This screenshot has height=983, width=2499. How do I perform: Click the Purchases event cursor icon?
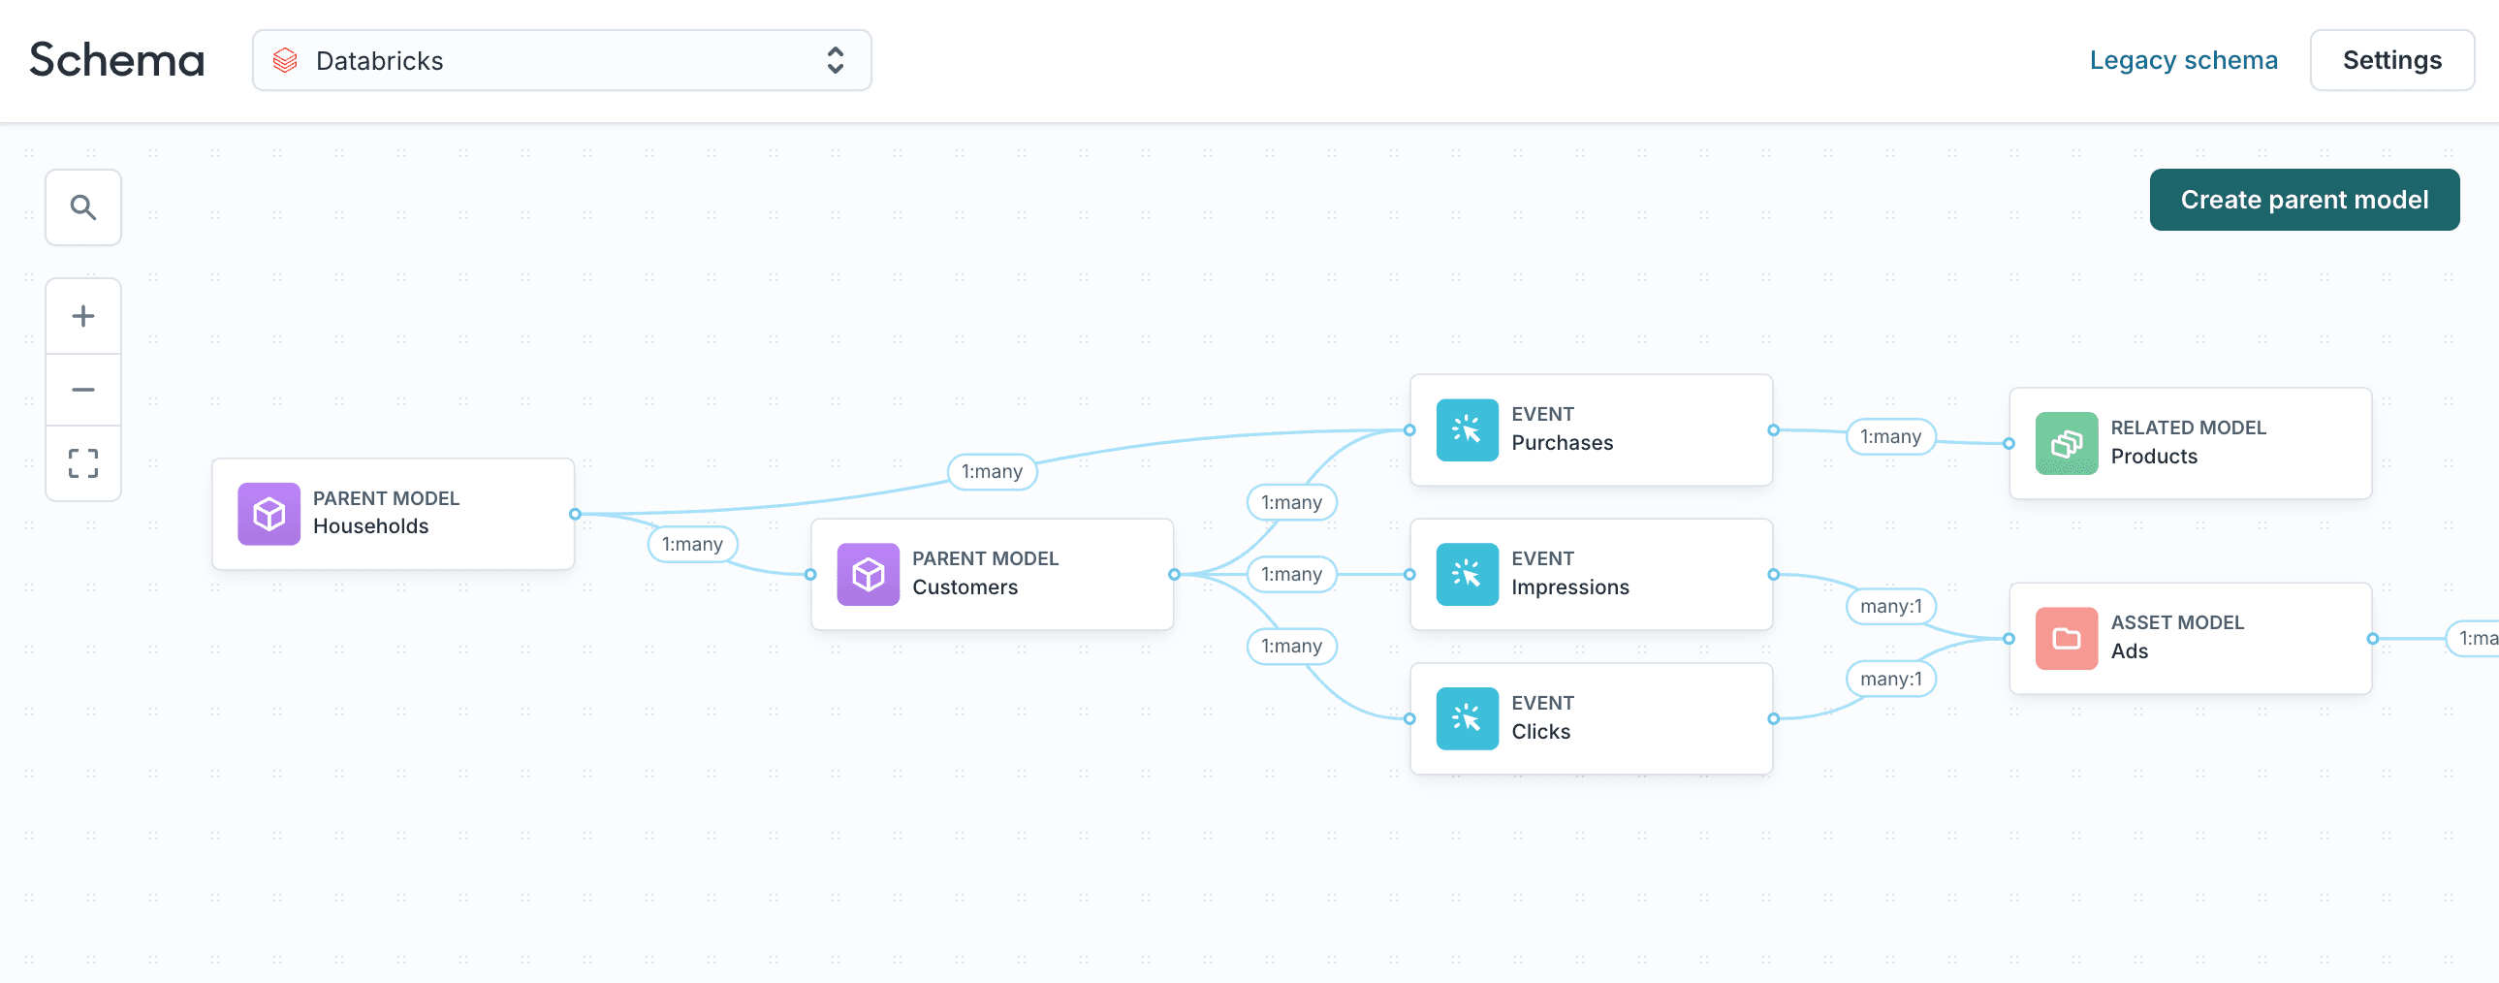point(1467,429)
